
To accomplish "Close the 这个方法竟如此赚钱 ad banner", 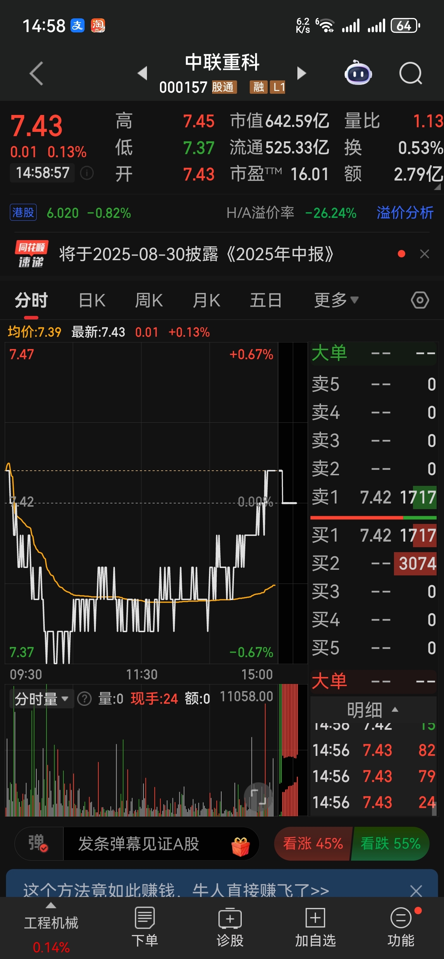I will click(416, 891).
